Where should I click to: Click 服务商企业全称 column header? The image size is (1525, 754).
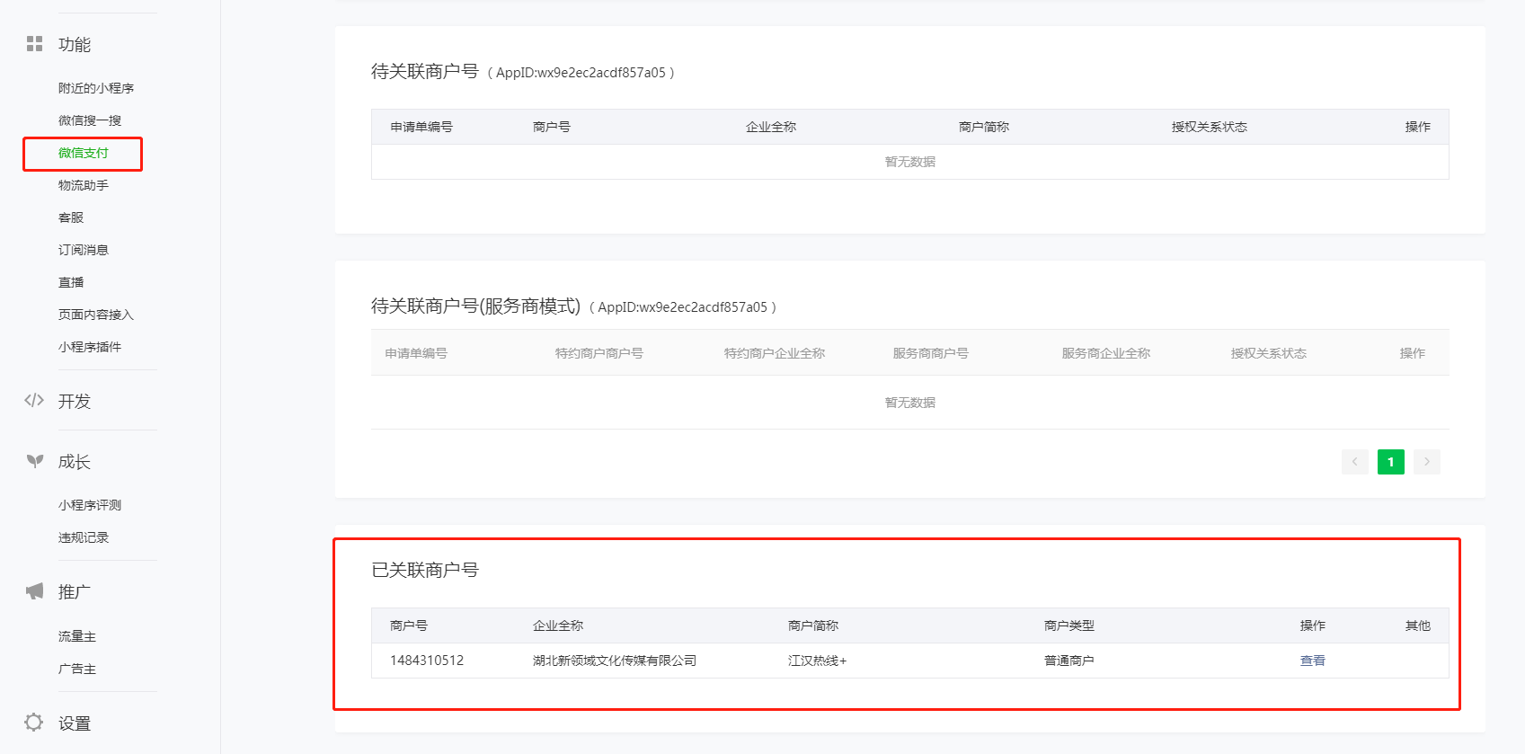[1106, 353]
